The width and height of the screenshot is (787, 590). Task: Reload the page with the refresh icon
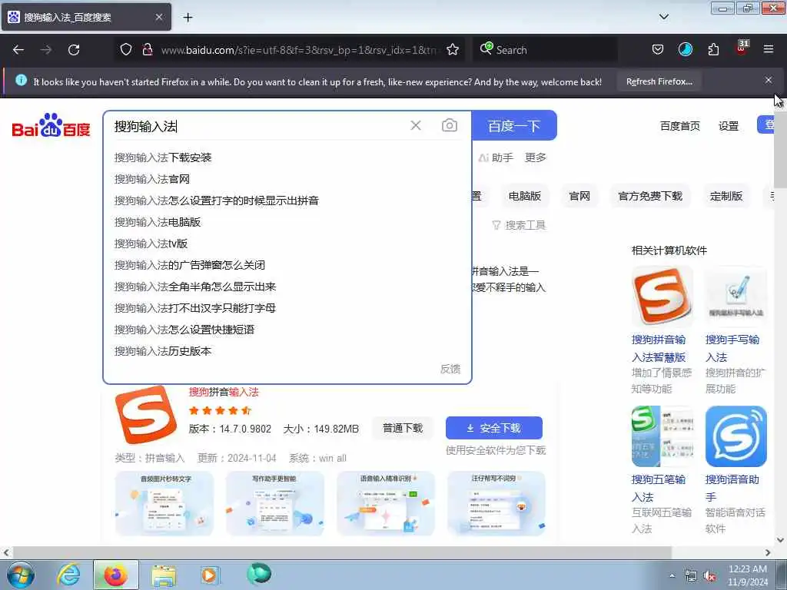(74, 50)
